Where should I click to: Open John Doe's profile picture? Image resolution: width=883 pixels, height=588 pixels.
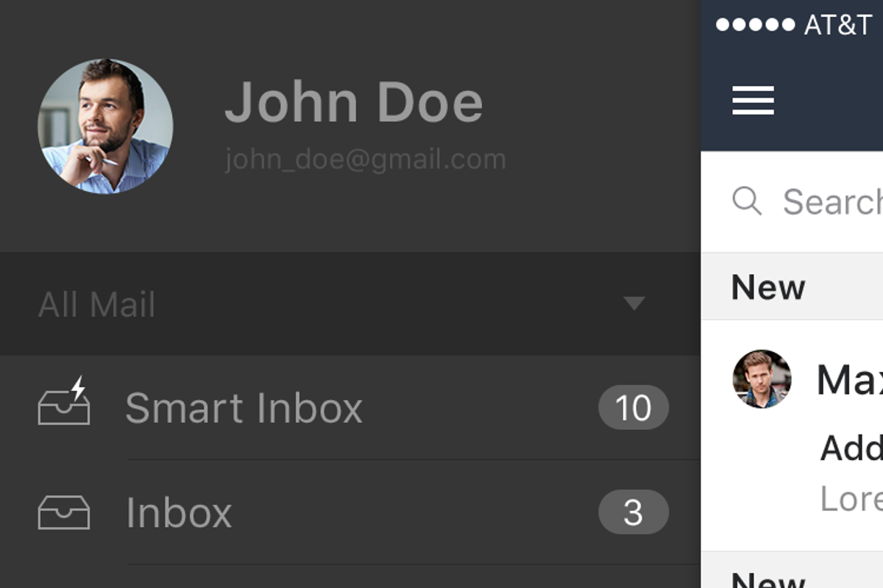click(x=105, y=126)
